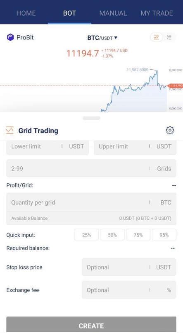Focus the Upper limit field
This screenshot has width=183, height=333.
point(135,147)
